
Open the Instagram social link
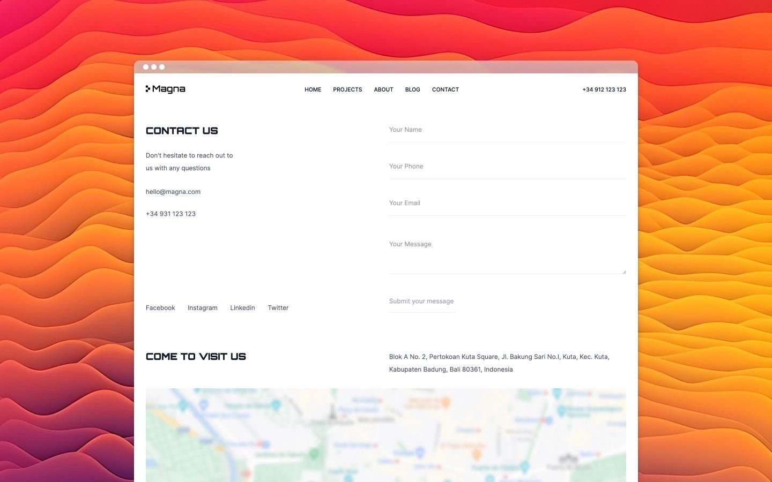coord(202,307)
